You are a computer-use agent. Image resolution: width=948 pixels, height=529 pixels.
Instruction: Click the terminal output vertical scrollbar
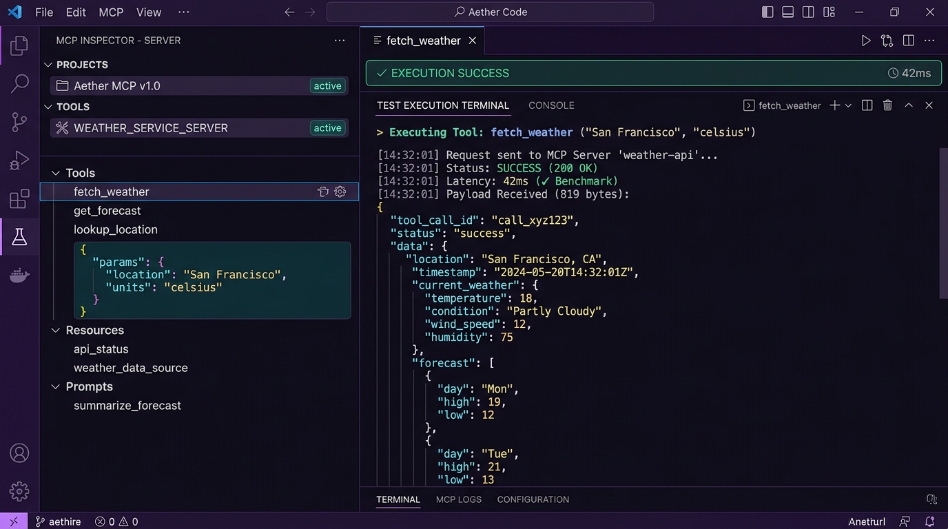944,223
